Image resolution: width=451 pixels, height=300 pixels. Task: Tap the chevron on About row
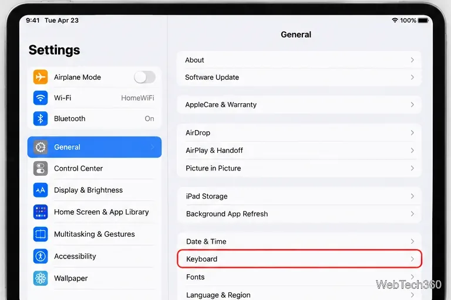pyautogui.click(x=412, y=60)
